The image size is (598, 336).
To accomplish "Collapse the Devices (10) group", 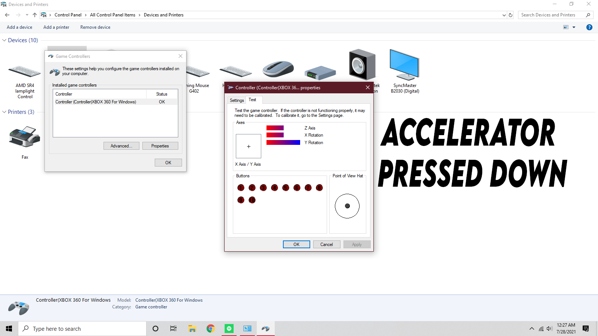I will (4, 40).
